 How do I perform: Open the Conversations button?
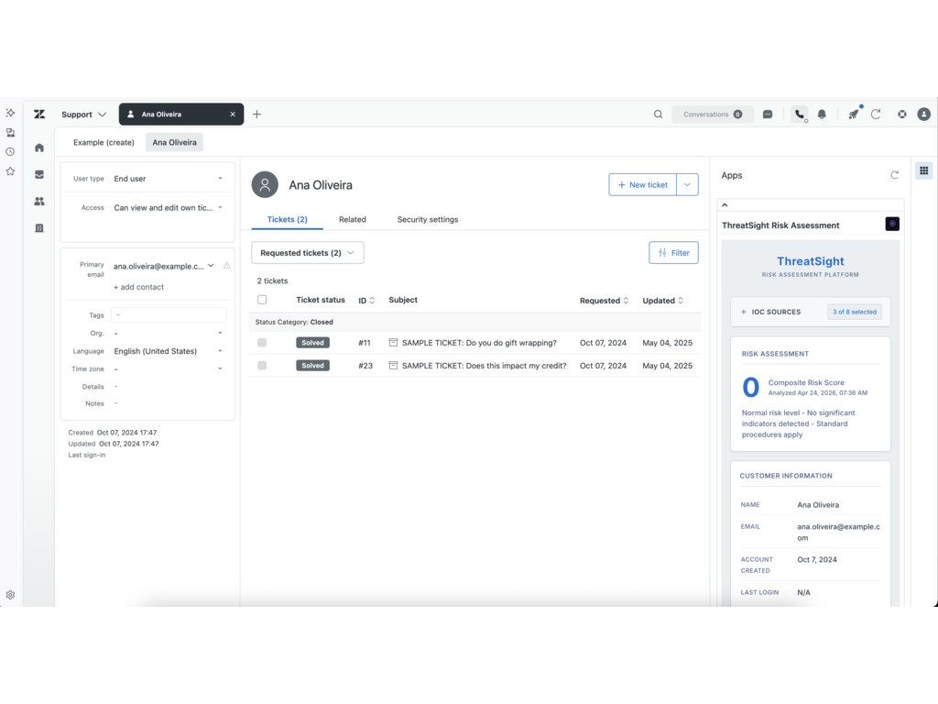pos(713,115)
